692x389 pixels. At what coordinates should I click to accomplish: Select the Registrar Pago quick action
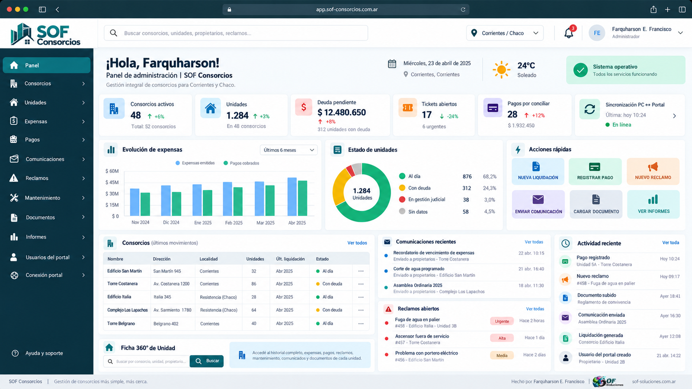click(x=595, y=171)
